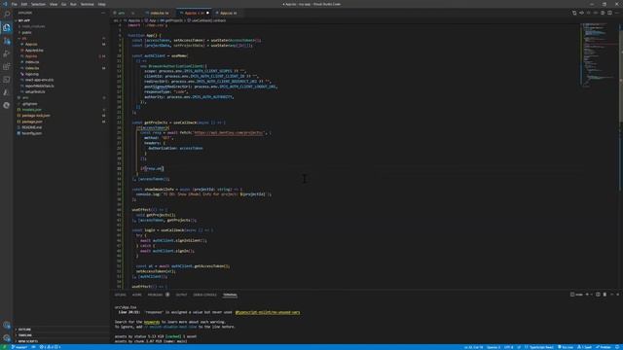
Task: Open the Accounts menu icon
Action: coord(7,326)
